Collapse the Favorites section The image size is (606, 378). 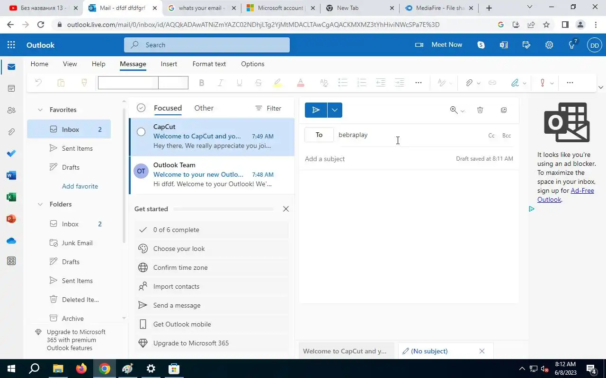tap(40, 110)
